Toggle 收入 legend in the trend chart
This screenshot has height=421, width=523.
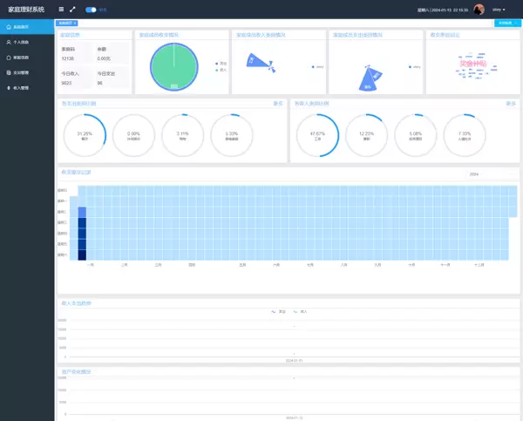click(301, 309)
